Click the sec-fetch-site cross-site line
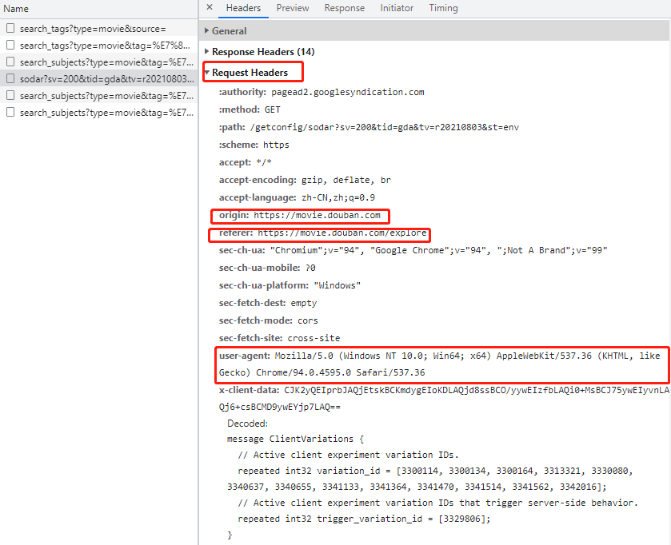This screenshot has height=545, width=671. pos(279,338)
